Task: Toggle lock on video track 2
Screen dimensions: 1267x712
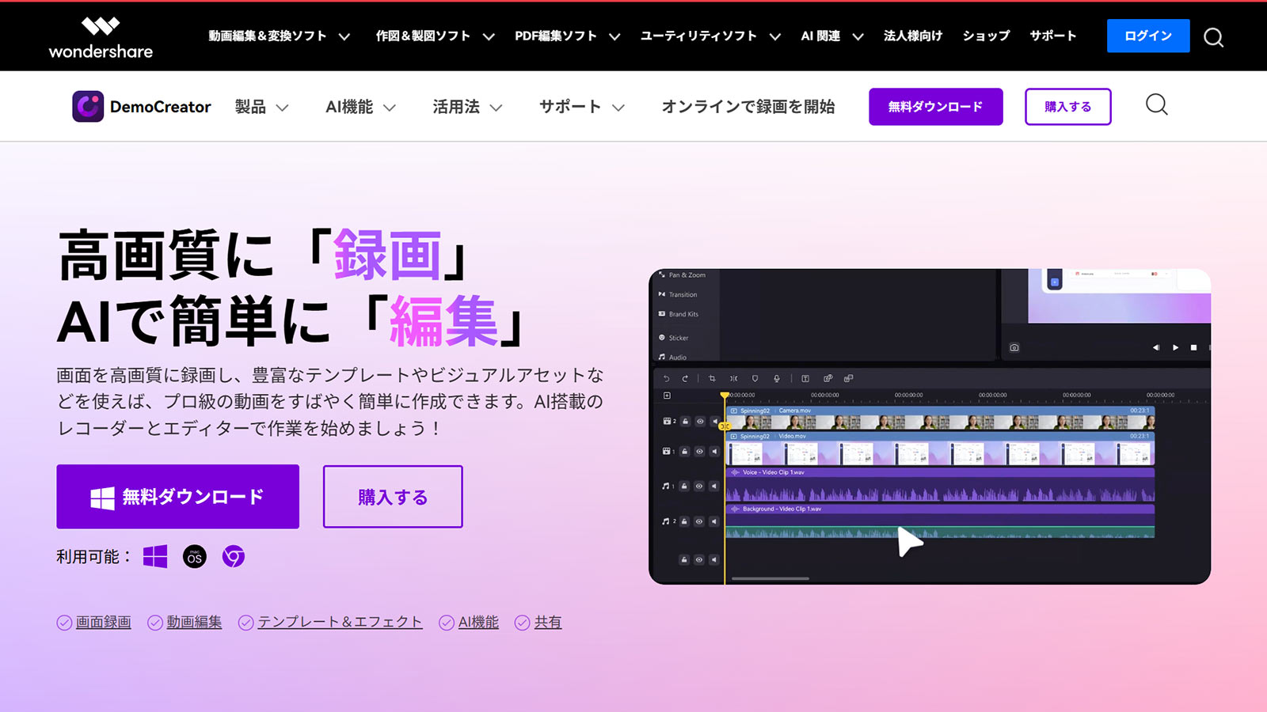Action: click(x=685, y=421)
